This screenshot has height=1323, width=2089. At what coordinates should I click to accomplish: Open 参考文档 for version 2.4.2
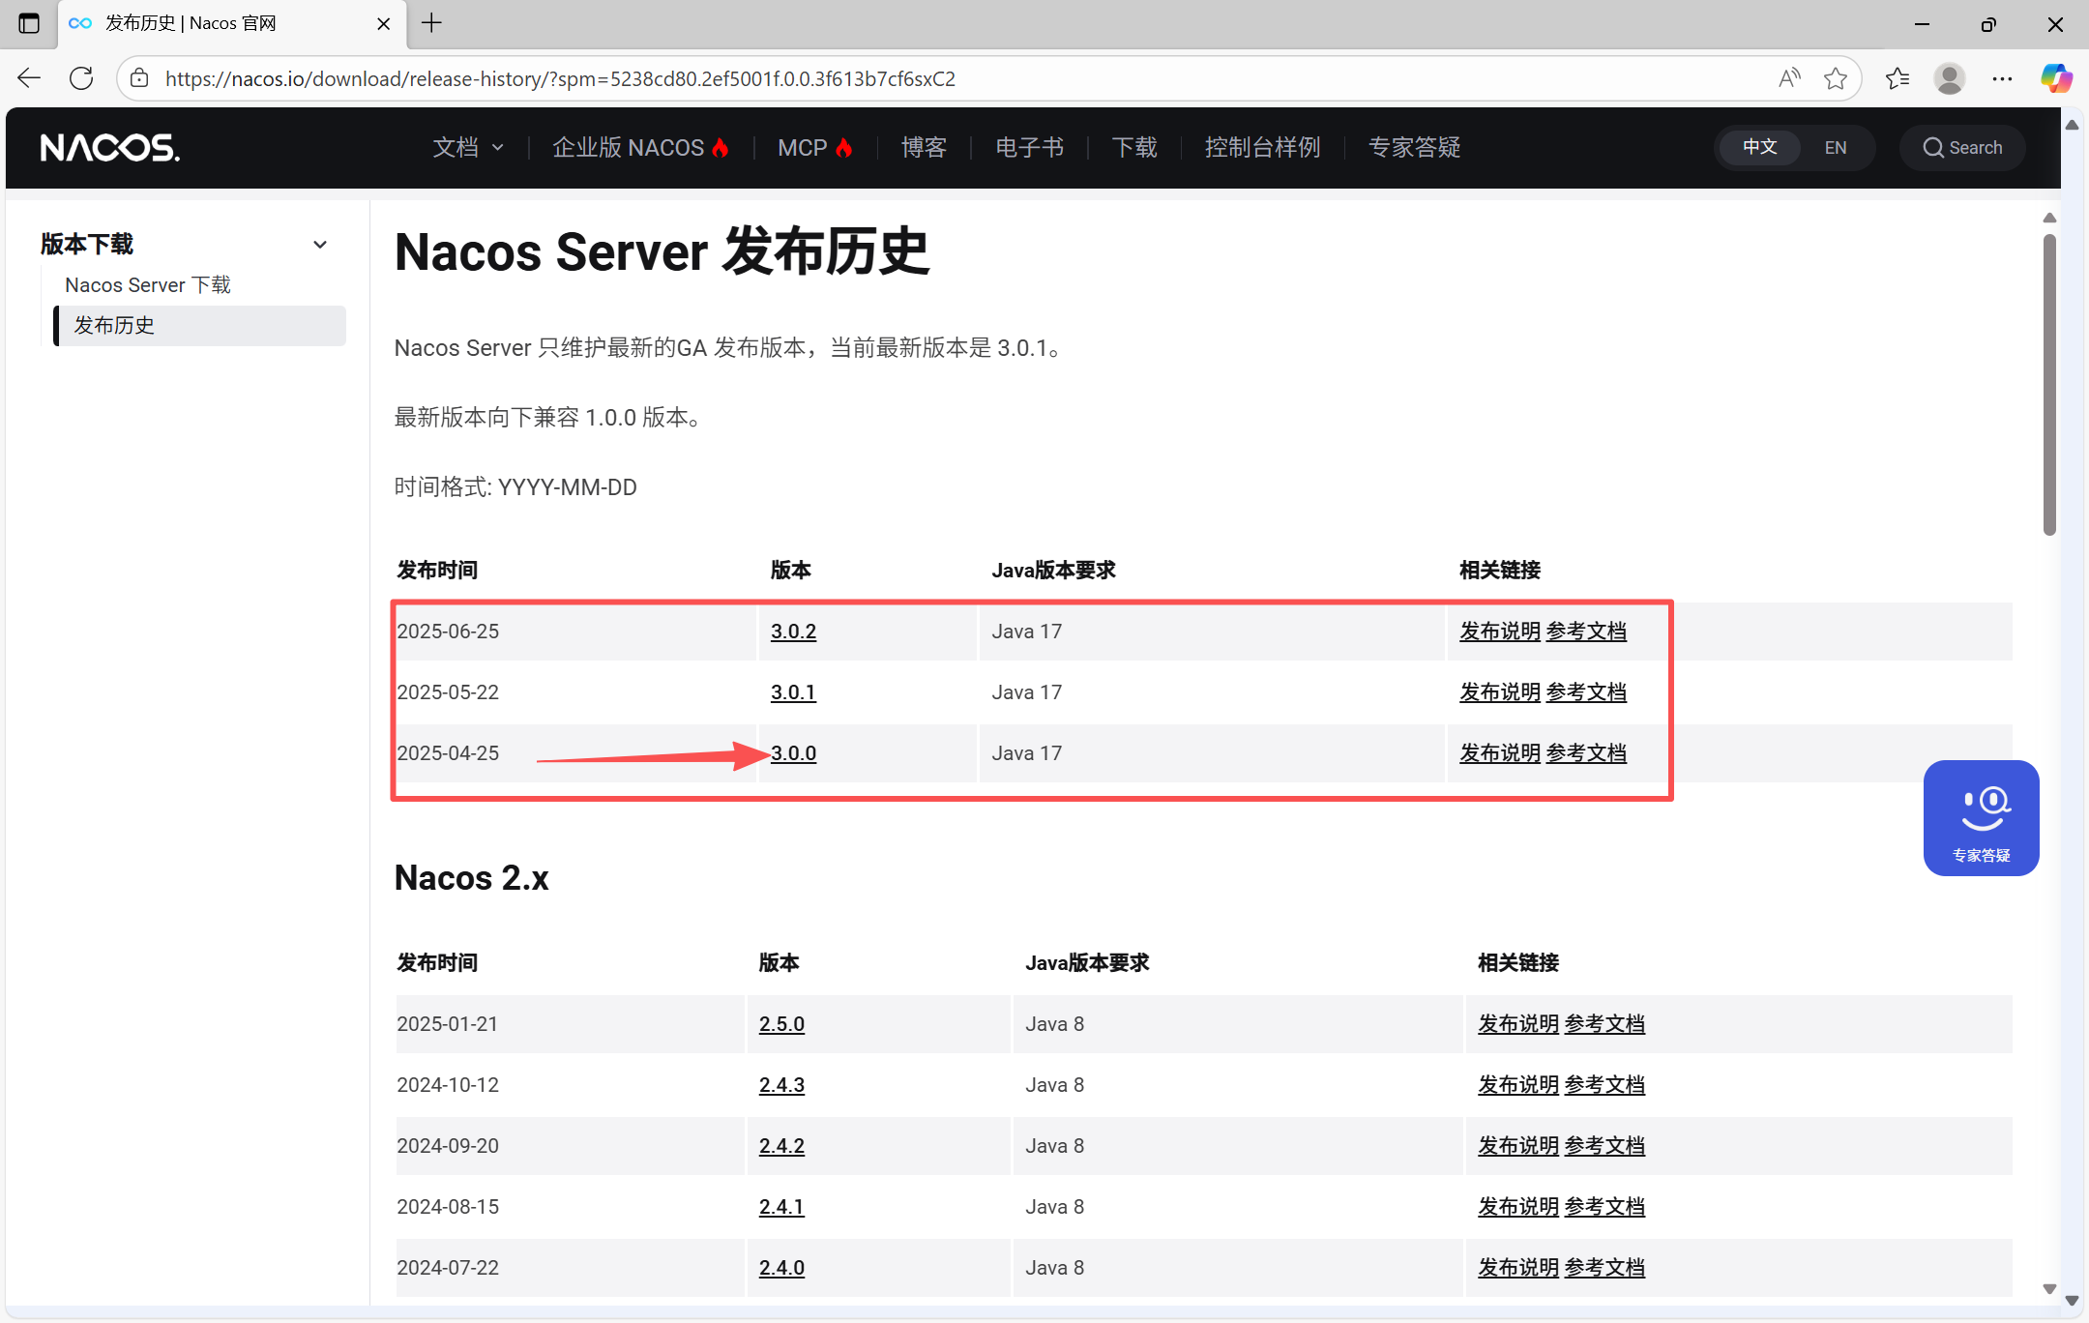coord(1604,1146)
